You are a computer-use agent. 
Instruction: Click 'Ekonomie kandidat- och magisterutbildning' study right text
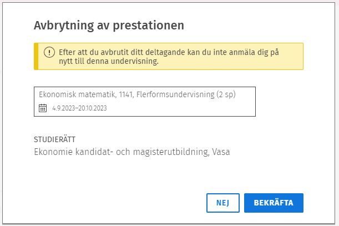coord(120,152)
